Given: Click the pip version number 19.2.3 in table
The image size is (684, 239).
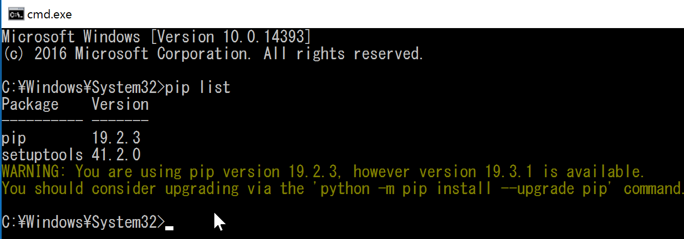Looking at the screenshot, I should pos(117,138).
